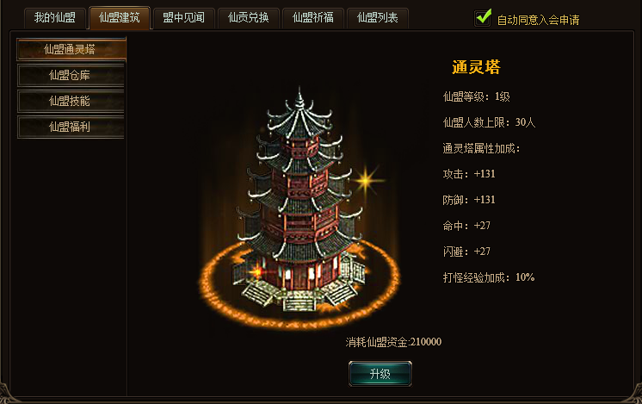Select 仙盟通灵塔 in the sidebar

(x=71, y=50)
